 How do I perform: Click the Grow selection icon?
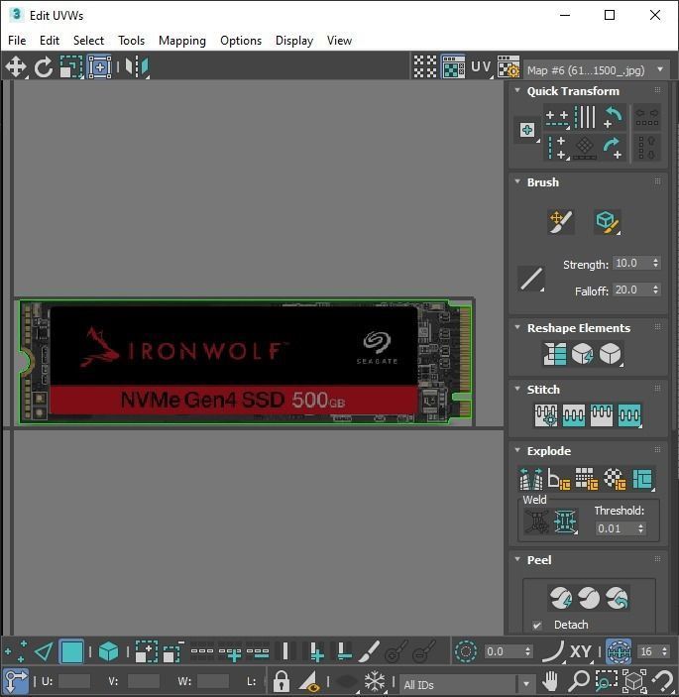coord(147,652)
